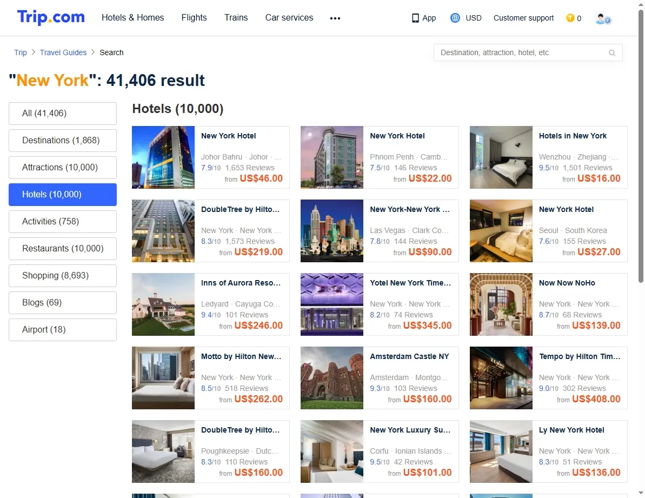Click the US$408.00 price
Image resolution: width=645 pixels, height=498 pixels.
click(596, 399)
